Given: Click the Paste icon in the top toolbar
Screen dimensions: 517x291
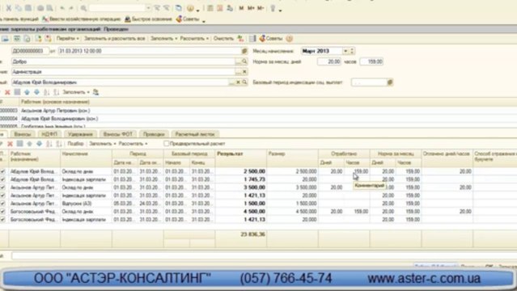Looking at the screenshot, I should 28,8.
